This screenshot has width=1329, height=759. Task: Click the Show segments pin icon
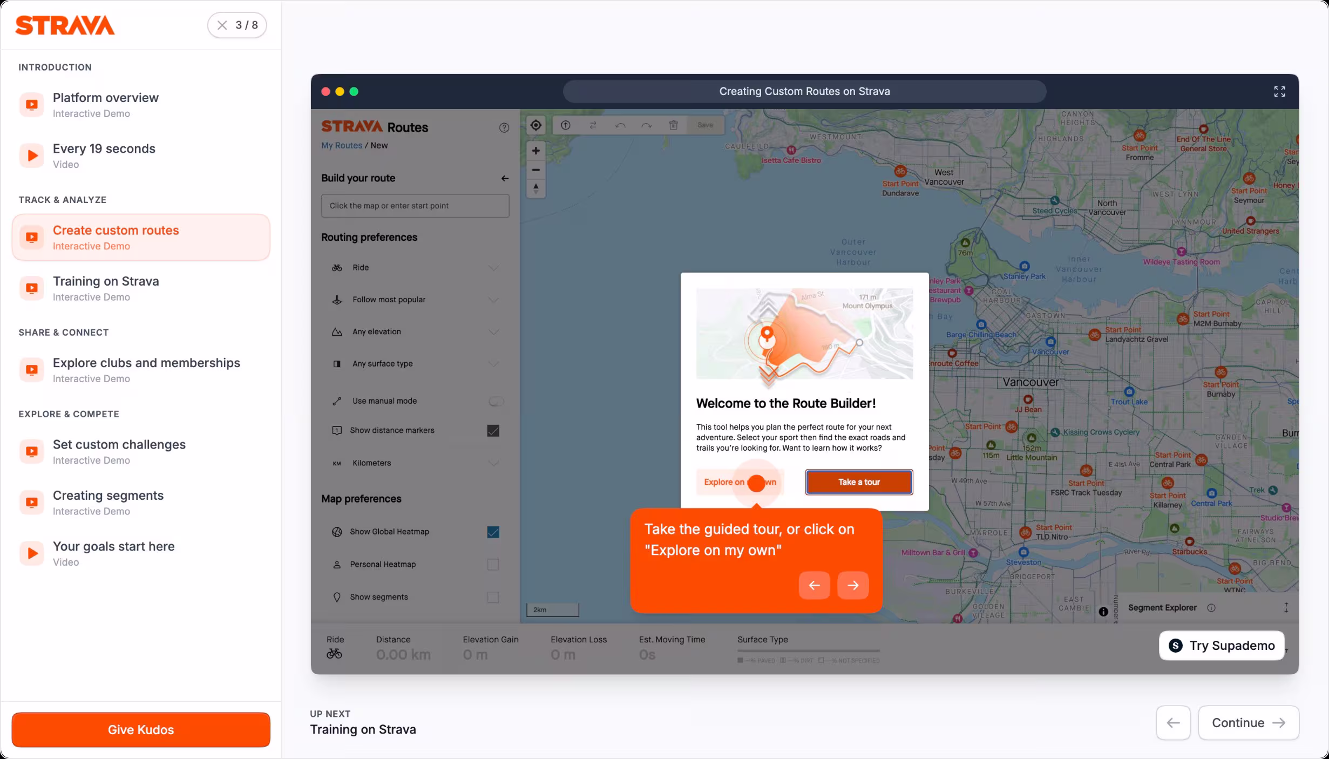[x=337, y=597]
